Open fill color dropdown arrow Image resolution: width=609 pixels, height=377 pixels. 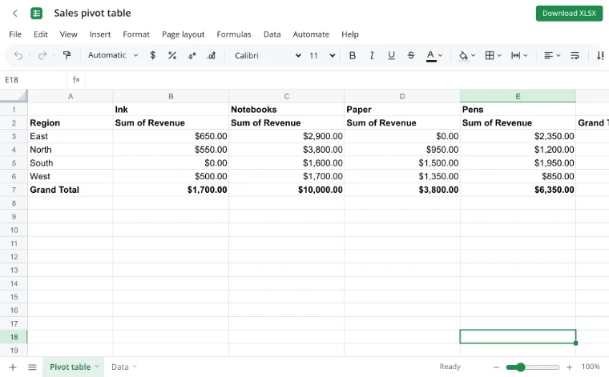pos(473,55)
